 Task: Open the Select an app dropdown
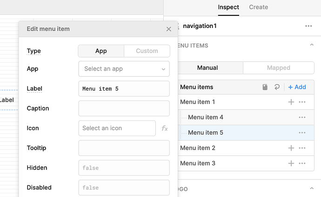(124, 69)
